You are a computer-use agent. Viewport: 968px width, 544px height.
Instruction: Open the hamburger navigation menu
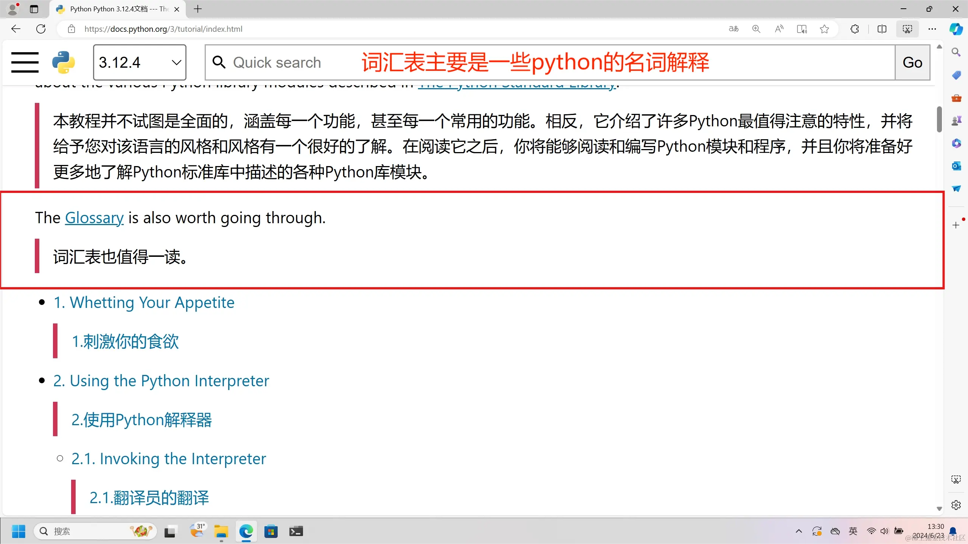pos(25,62)
